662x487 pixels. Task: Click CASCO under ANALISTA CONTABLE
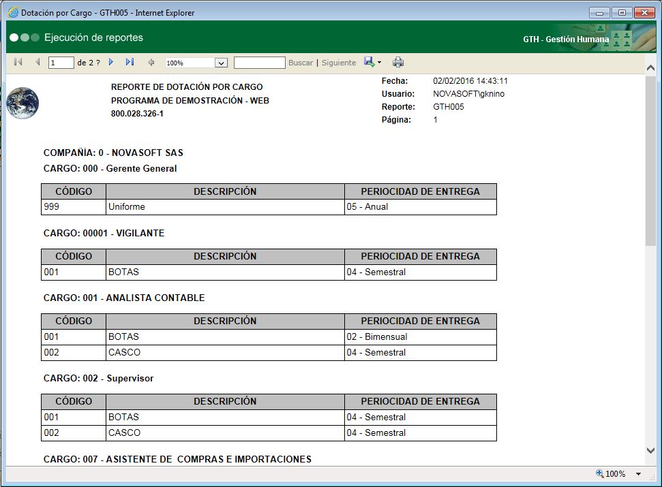(x=225, y=353)
